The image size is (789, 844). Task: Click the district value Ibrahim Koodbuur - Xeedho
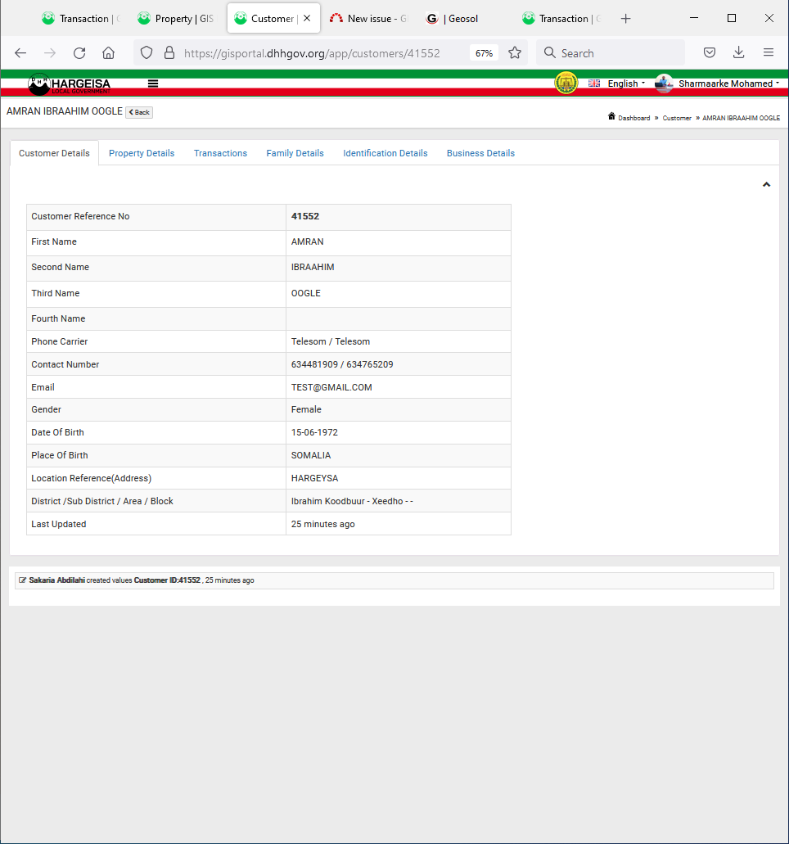(x=352, y=501)
